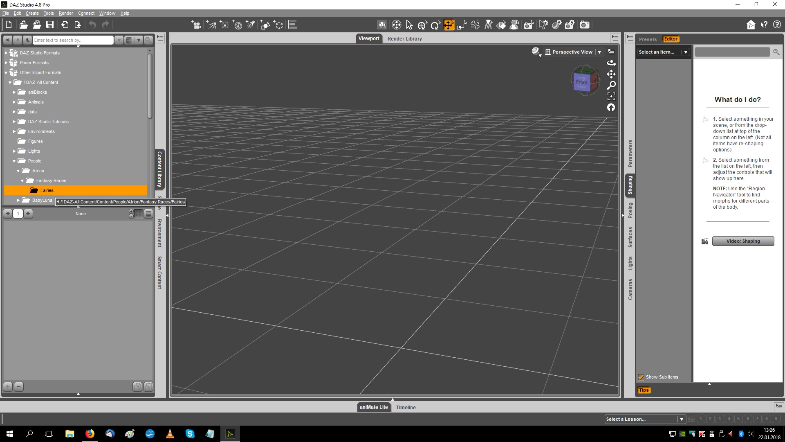This screenshot has height=442, width=785.
Task: Click the Create New Spotlight icon
Action: point(251,25)
